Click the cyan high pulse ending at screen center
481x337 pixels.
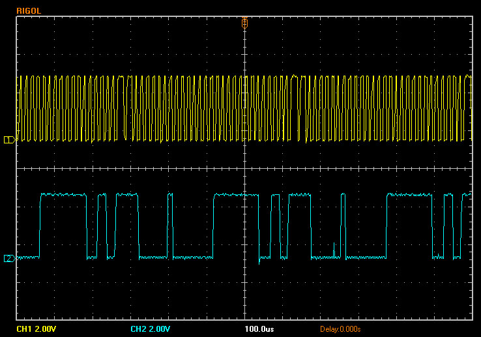229,195
